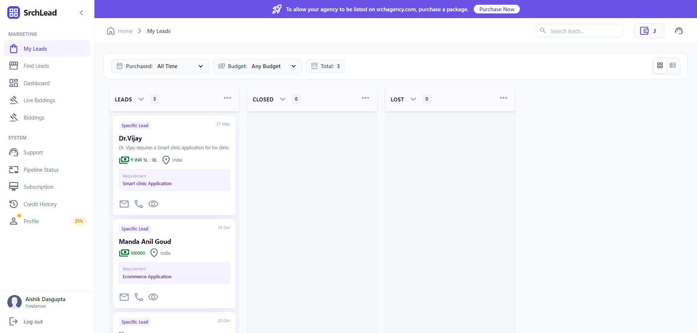Screen dimensions: 697x333
Task: Open Live Biddings in the sidebar
Action: coord(47,100)
